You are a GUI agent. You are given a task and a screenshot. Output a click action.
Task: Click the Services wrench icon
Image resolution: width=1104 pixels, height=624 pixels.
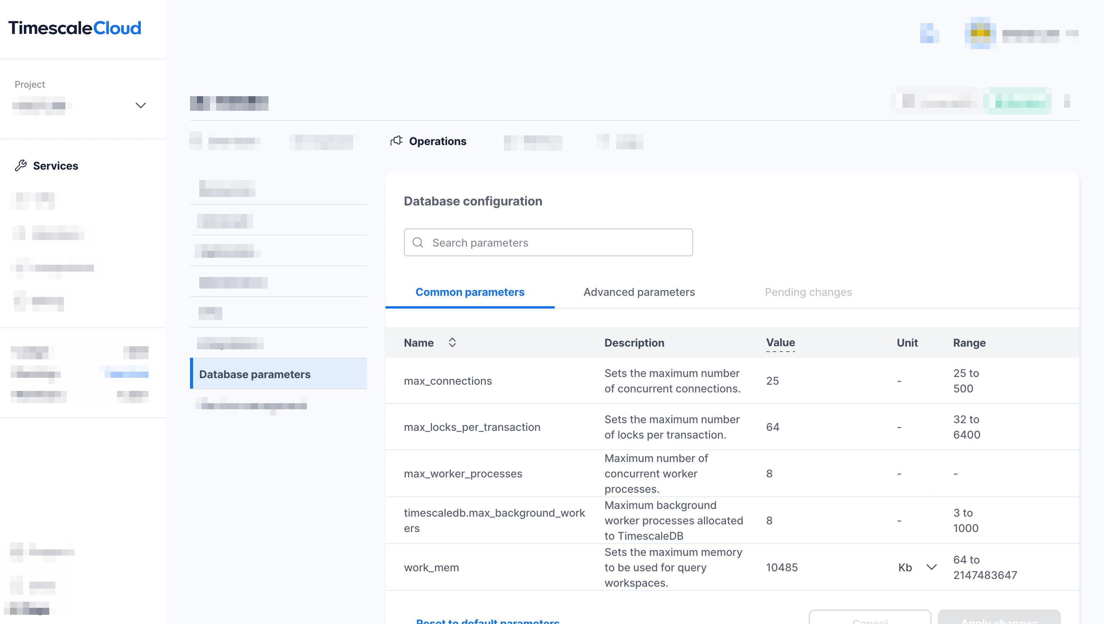20,165
